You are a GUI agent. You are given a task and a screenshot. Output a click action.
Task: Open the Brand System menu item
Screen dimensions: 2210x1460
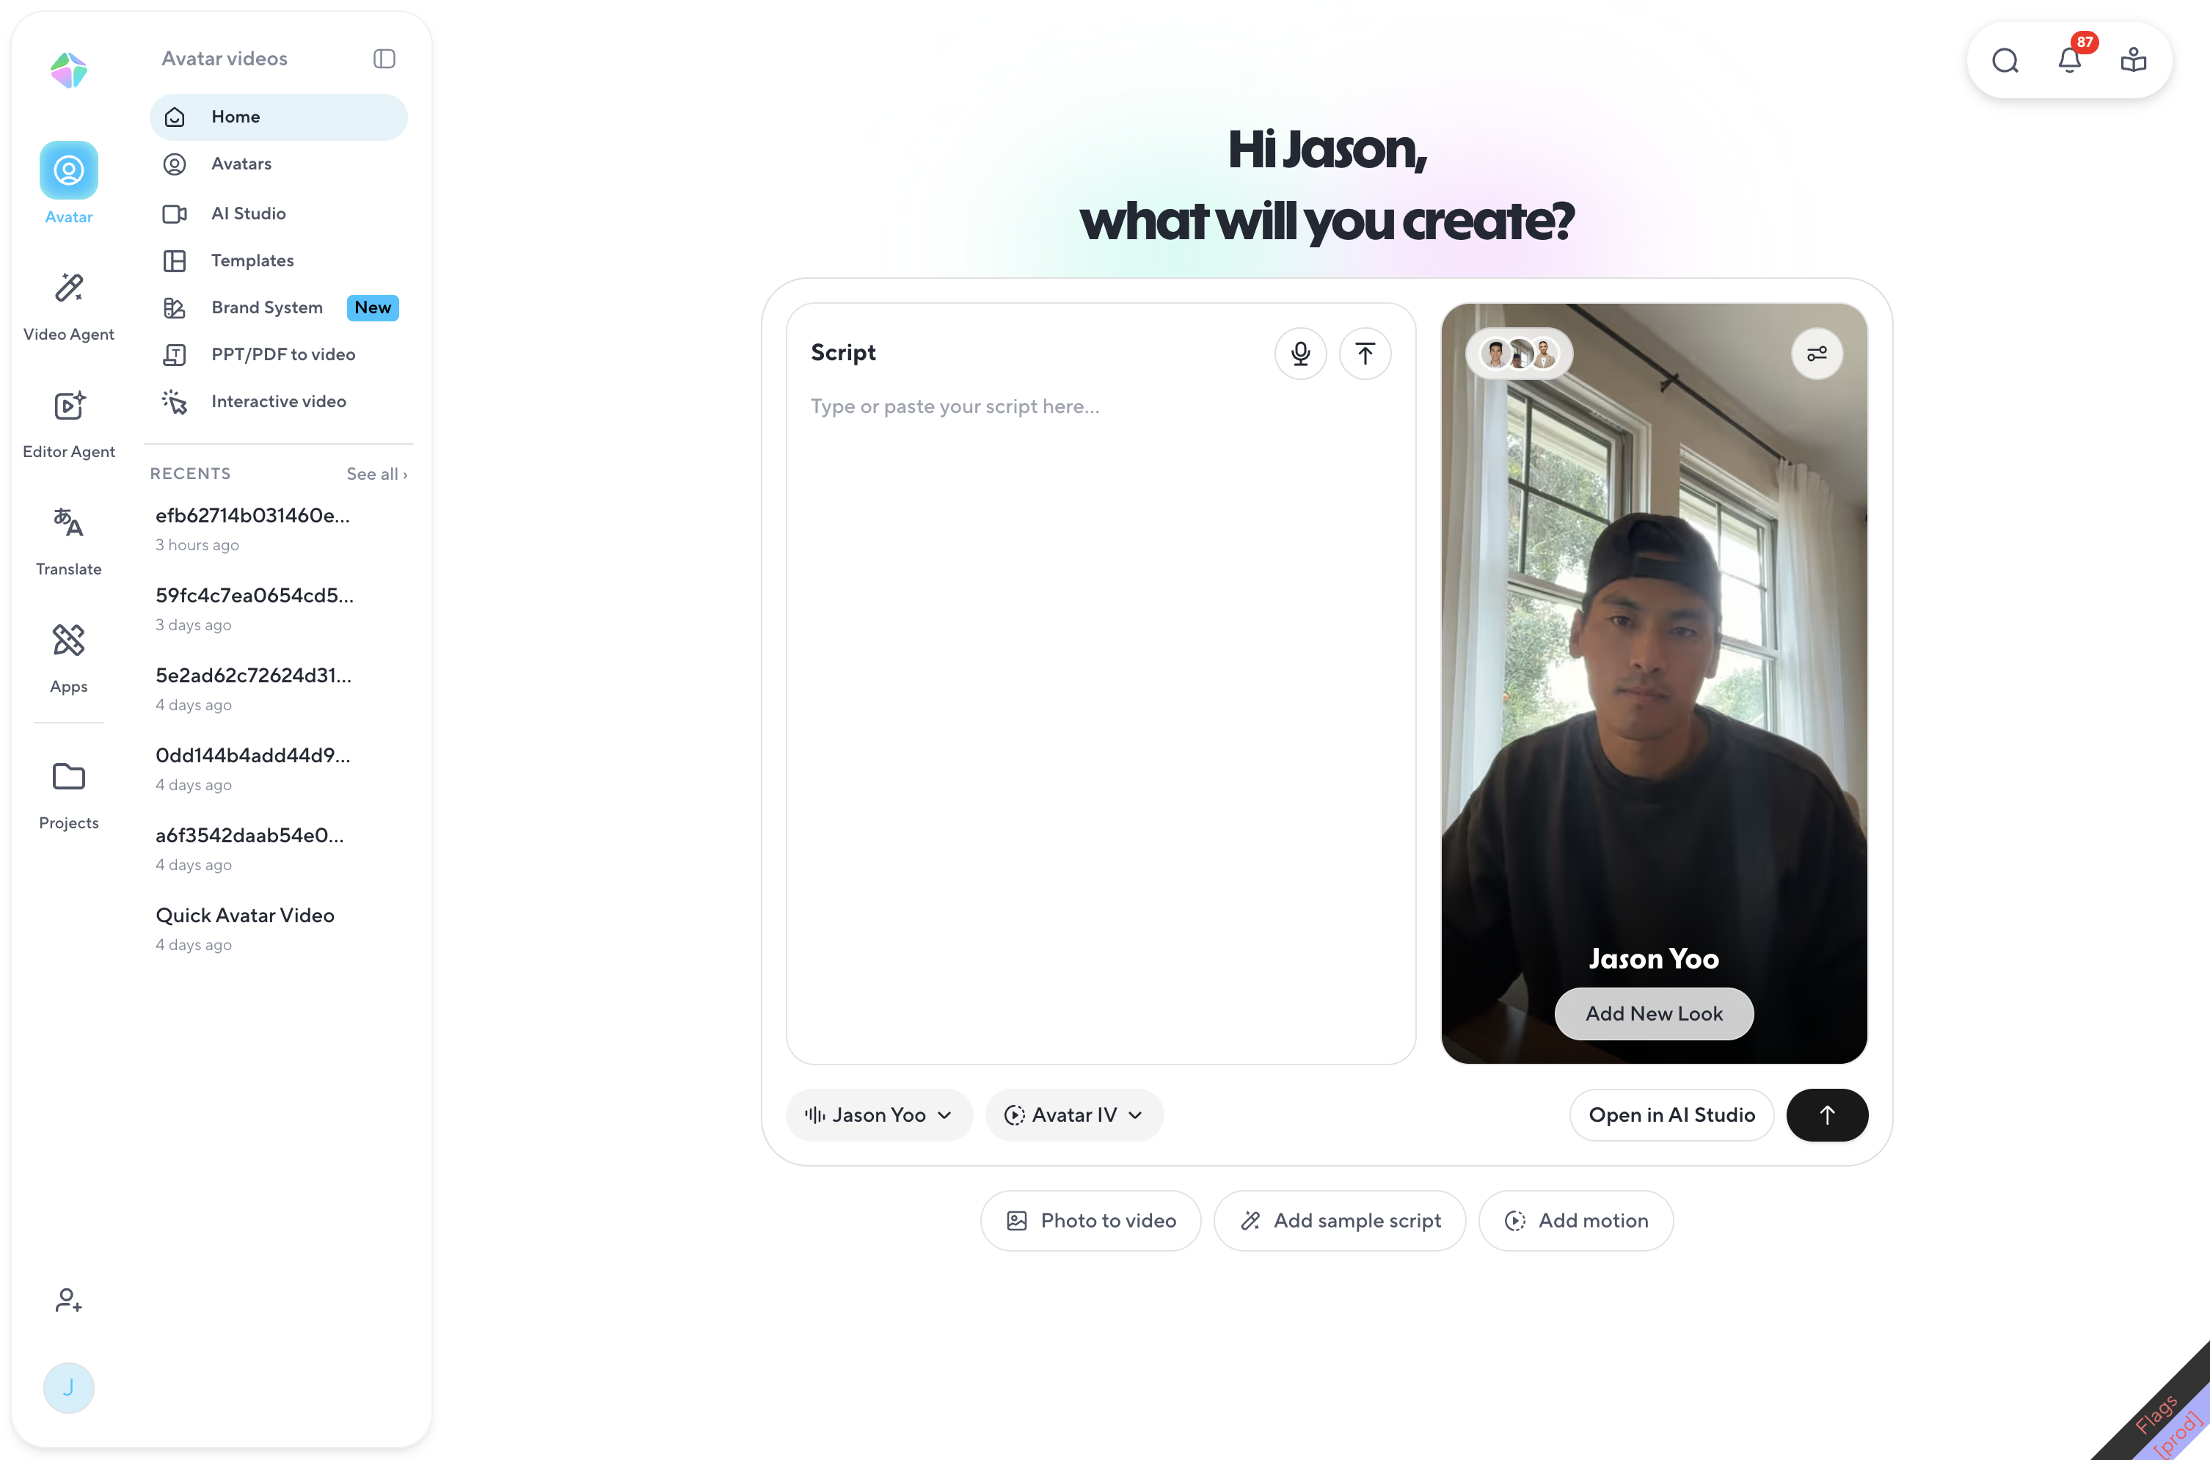pyautogui.click(x=266, y=307)
